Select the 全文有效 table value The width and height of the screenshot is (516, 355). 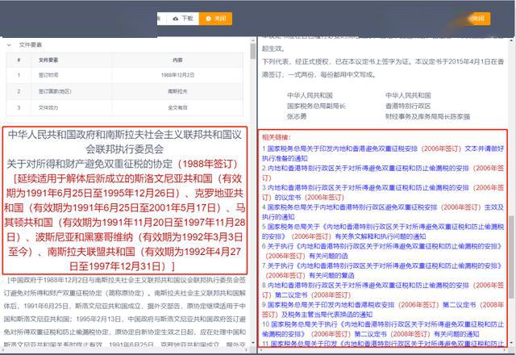coord(177,107)
